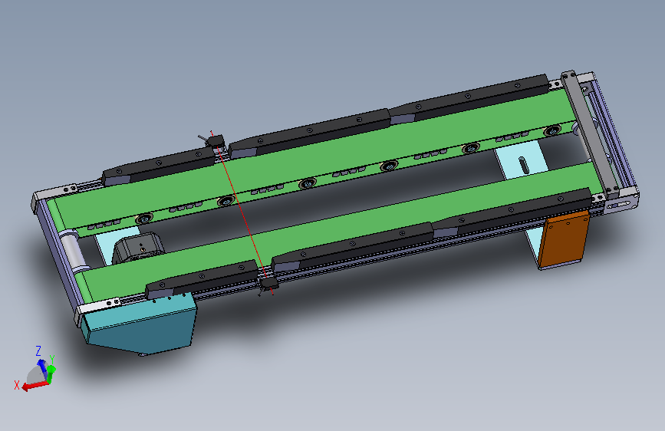665x431 pixels.
Task: Select the silver cylindrical roller at conveyor end
Action: tap(71, 252)
